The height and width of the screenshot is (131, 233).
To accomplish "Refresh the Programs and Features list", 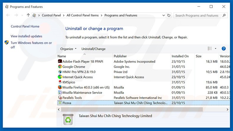I will [x=169, y=15].
